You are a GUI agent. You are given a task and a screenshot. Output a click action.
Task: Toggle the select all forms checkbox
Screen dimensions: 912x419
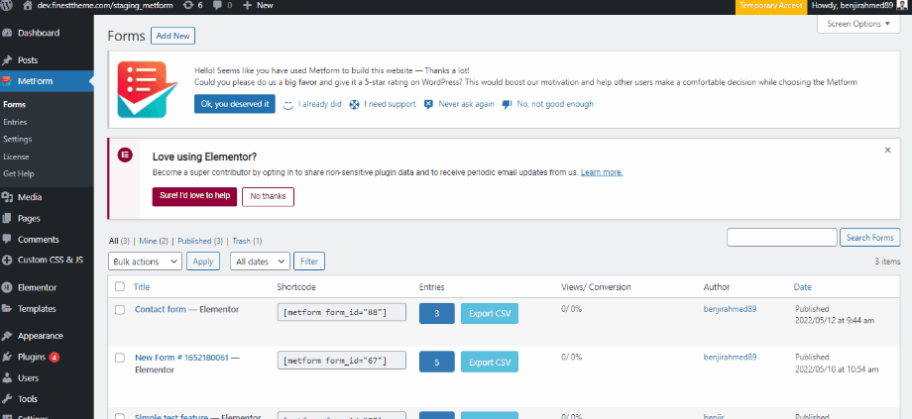pos(120,286)
